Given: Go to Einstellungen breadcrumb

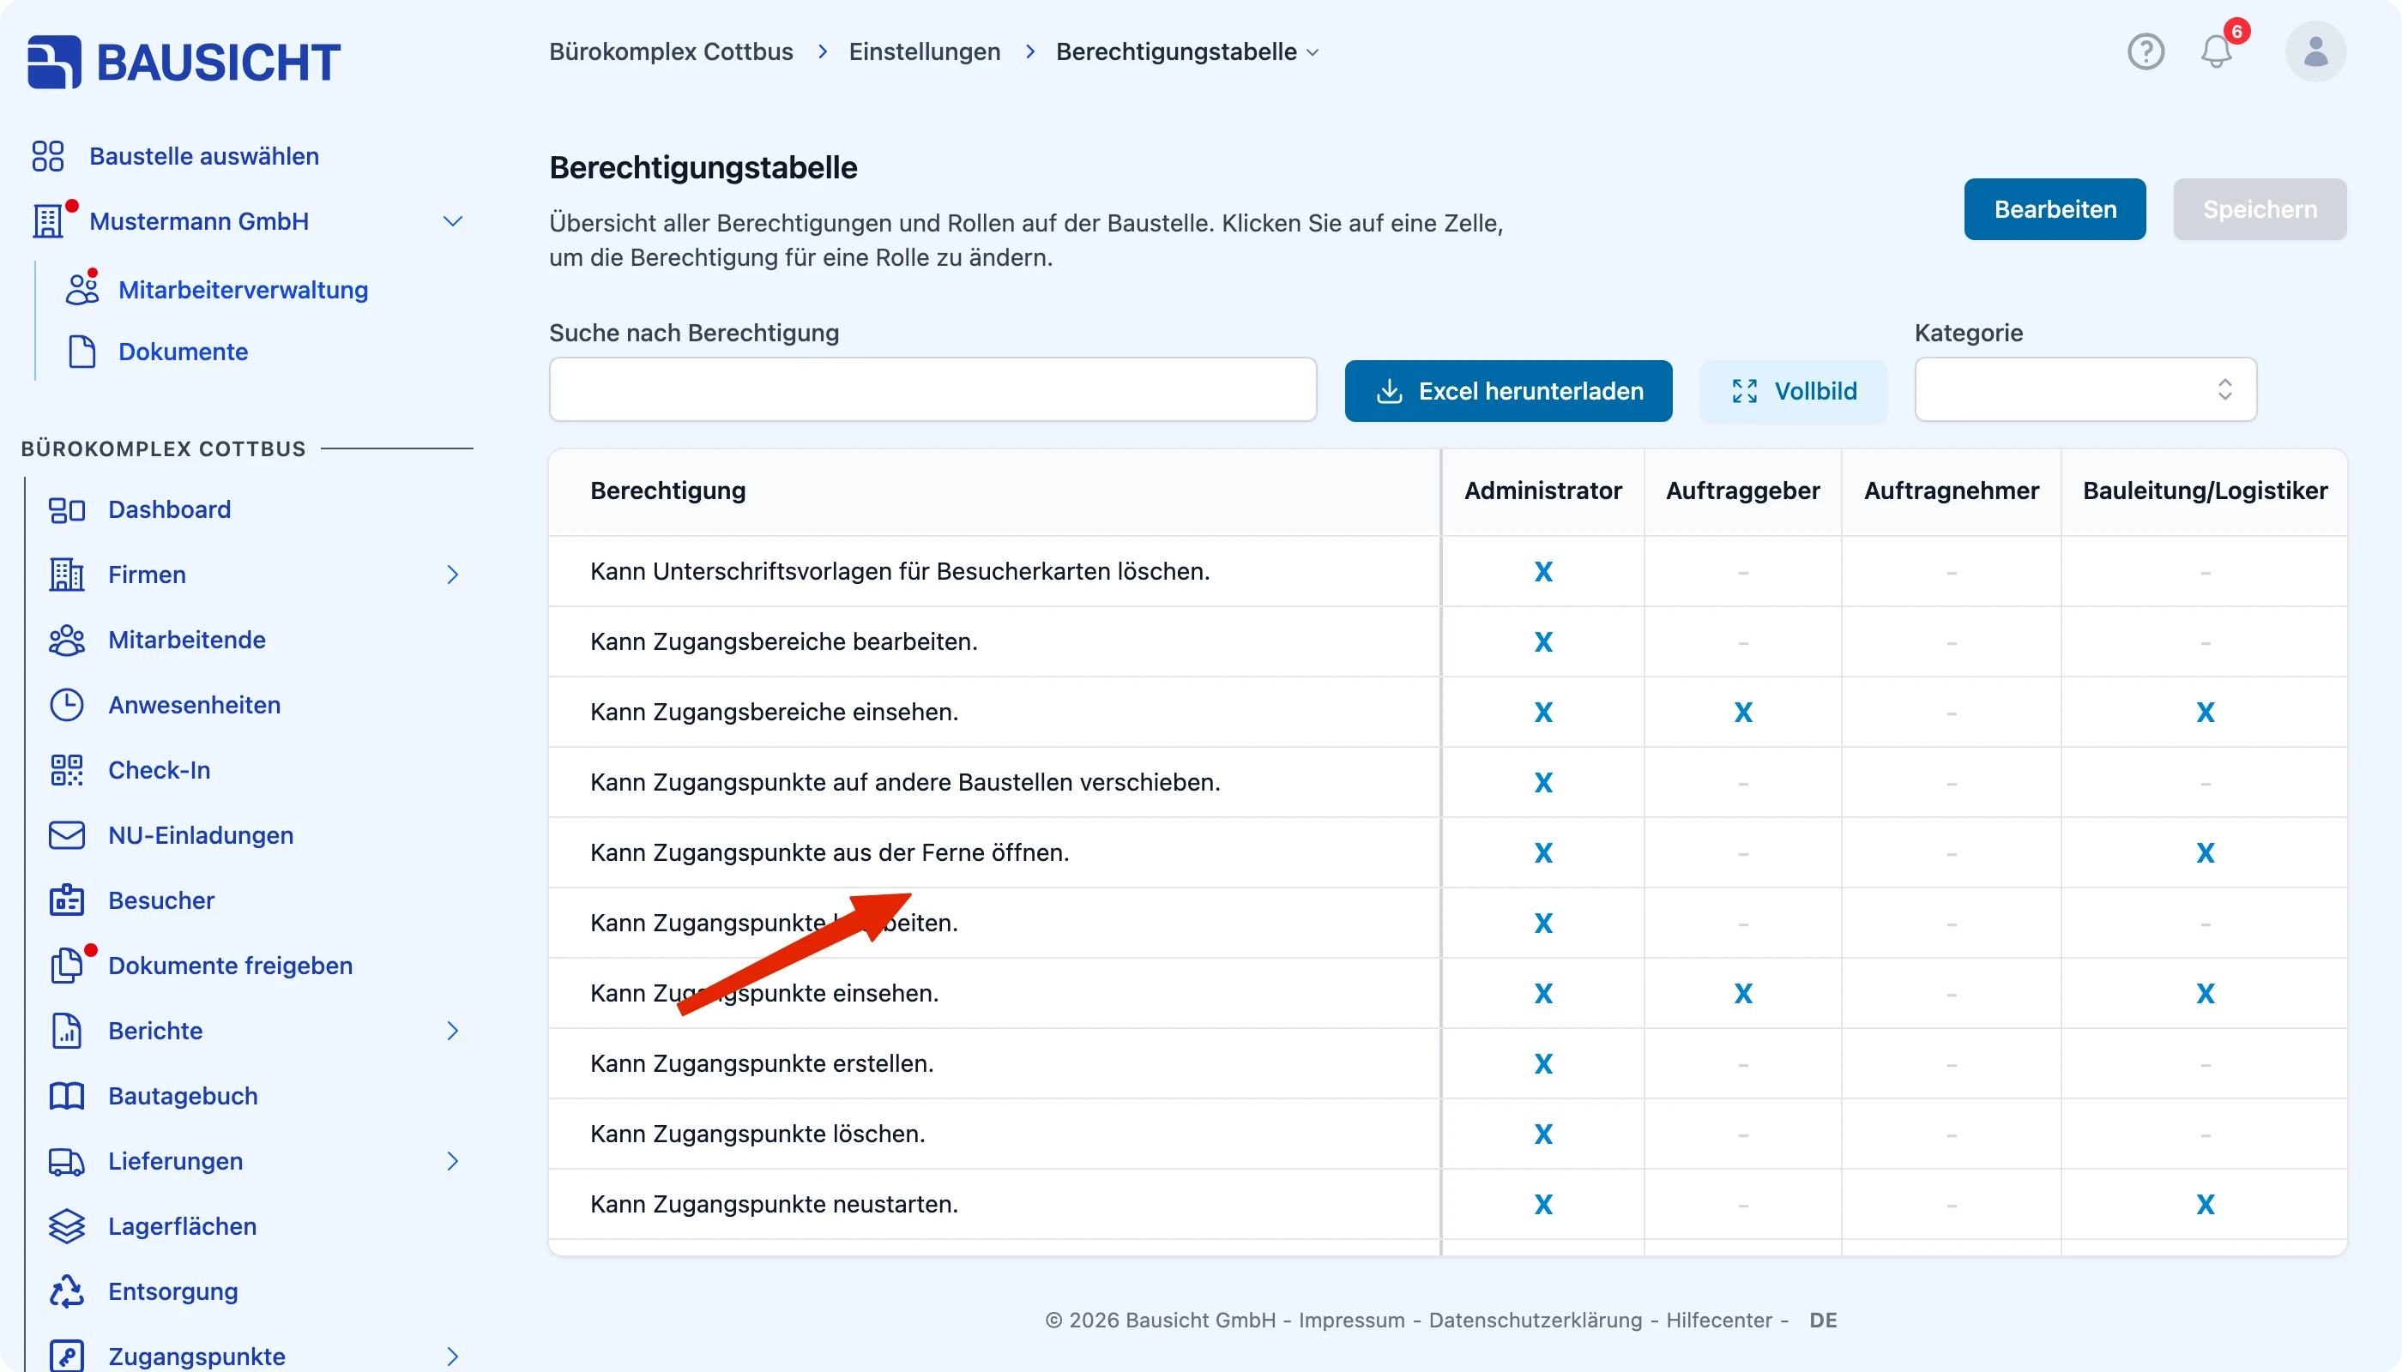Looking at the screenshot, I should pos(924,51).
